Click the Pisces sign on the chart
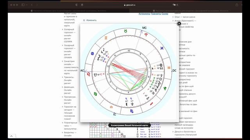Image resolution: width=250 pixels, height=140 pixels. [x=162, y=48]
